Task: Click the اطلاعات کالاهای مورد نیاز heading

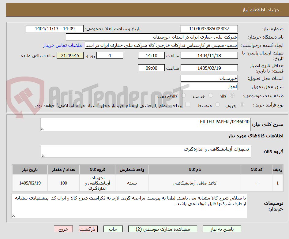Action: click(256, 136)
